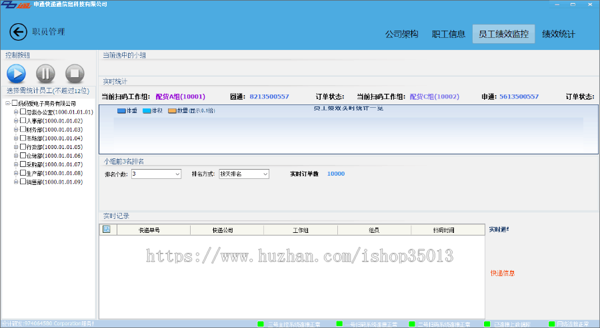Start monitoring with the blue play button
Screen dimensions: 600x328
coord(16,73)
